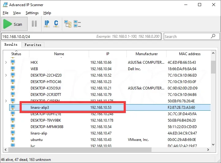Click the vertical scrollbar thumb

point(213,67)
